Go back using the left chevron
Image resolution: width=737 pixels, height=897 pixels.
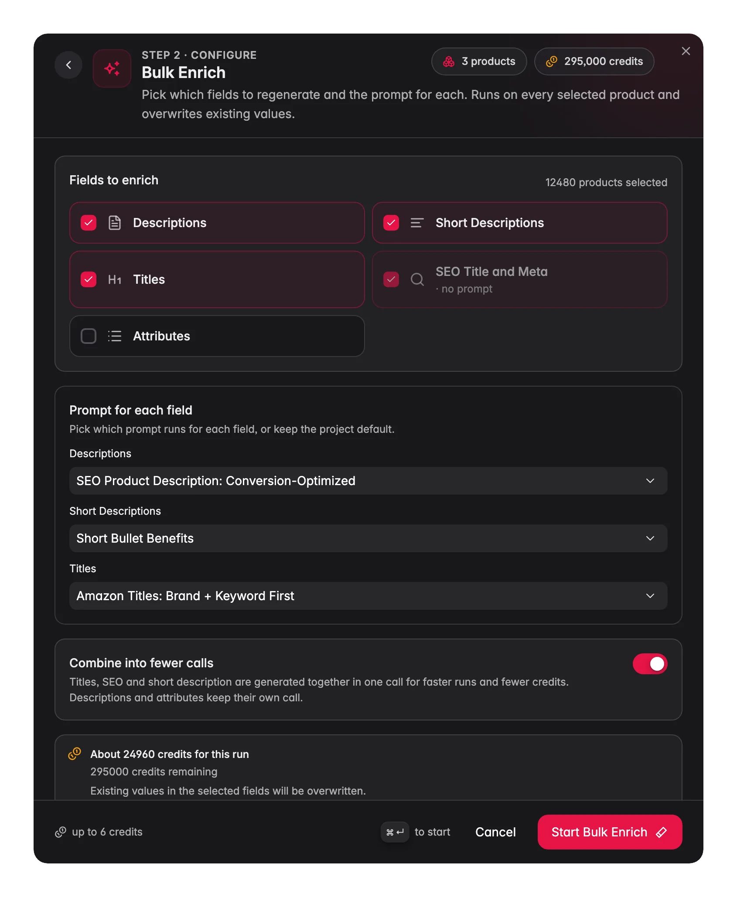[68, 65]
